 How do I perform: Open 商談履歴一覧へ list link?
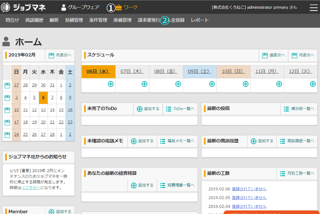point(297,141)
